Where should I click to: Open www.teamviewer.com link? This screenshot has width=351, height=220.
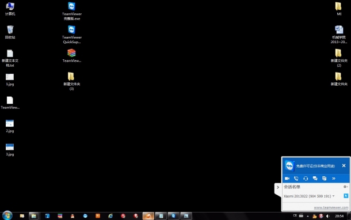point(331,207)
